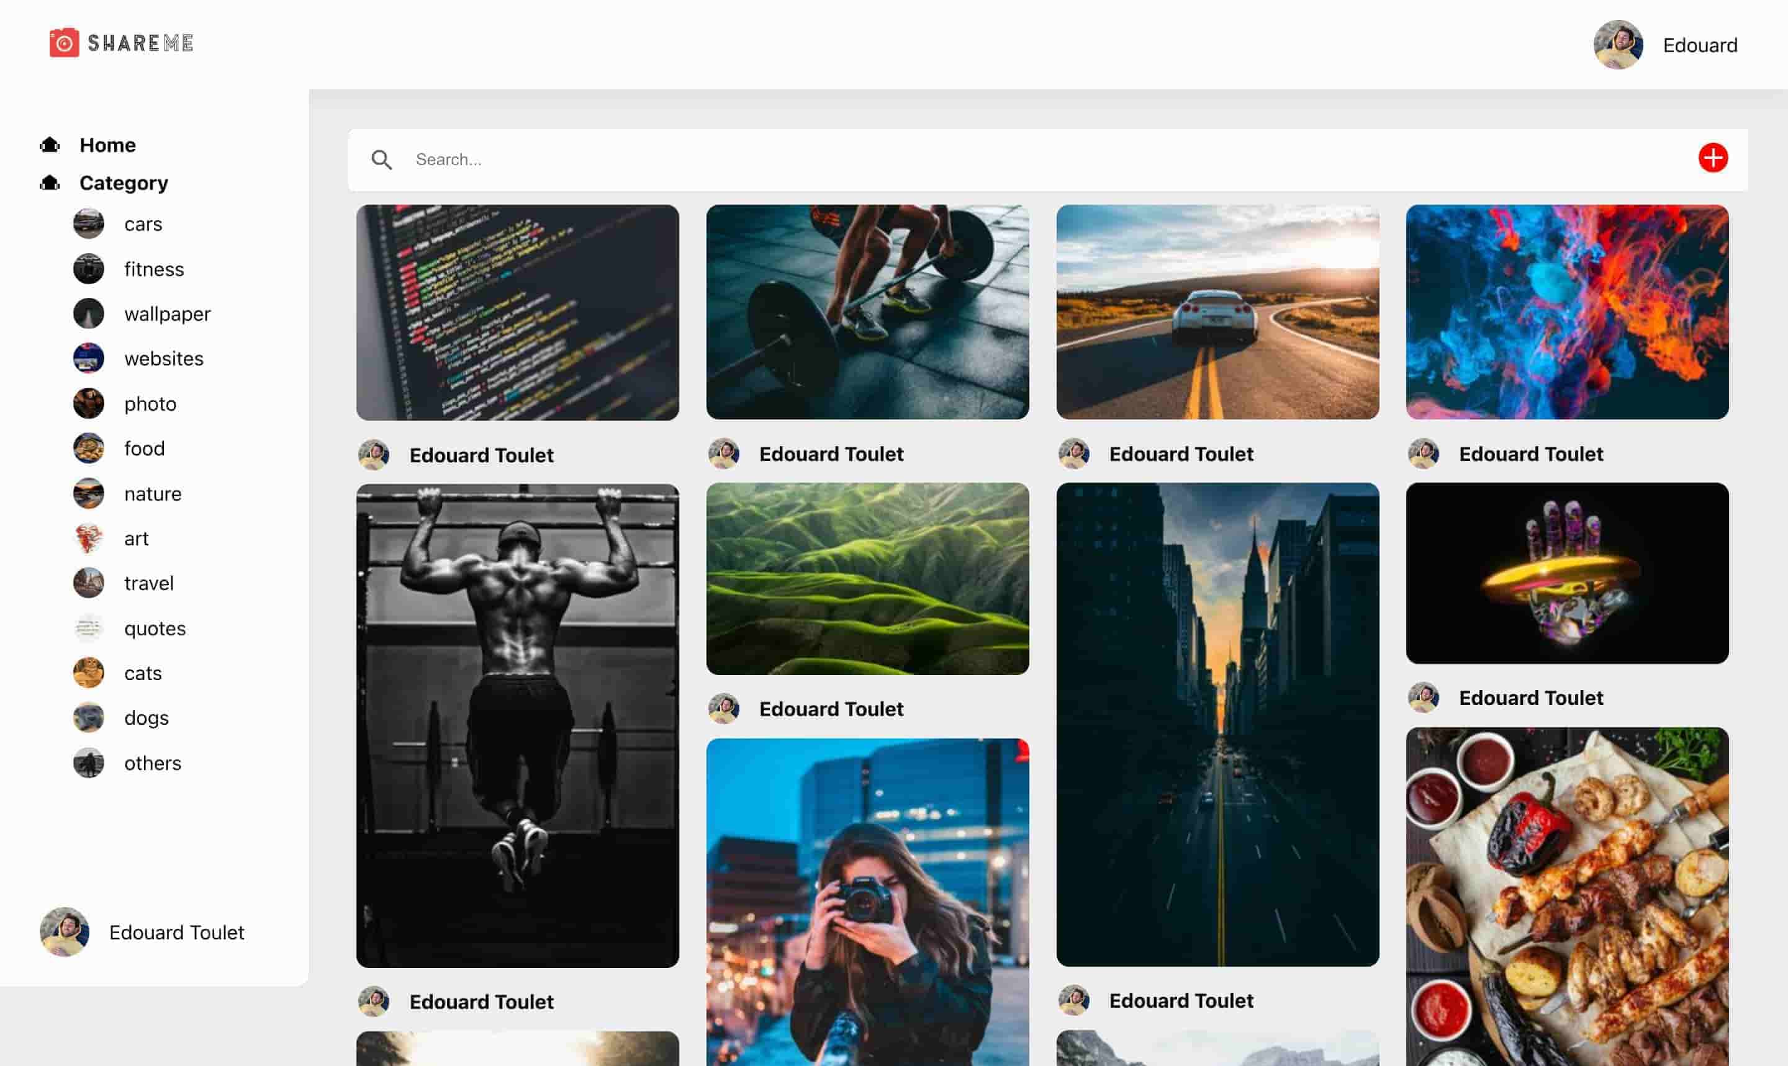The width and height of the screenshot is (1788, 1066).
Task: Open the travel category link
Action: tap(149, 583)
